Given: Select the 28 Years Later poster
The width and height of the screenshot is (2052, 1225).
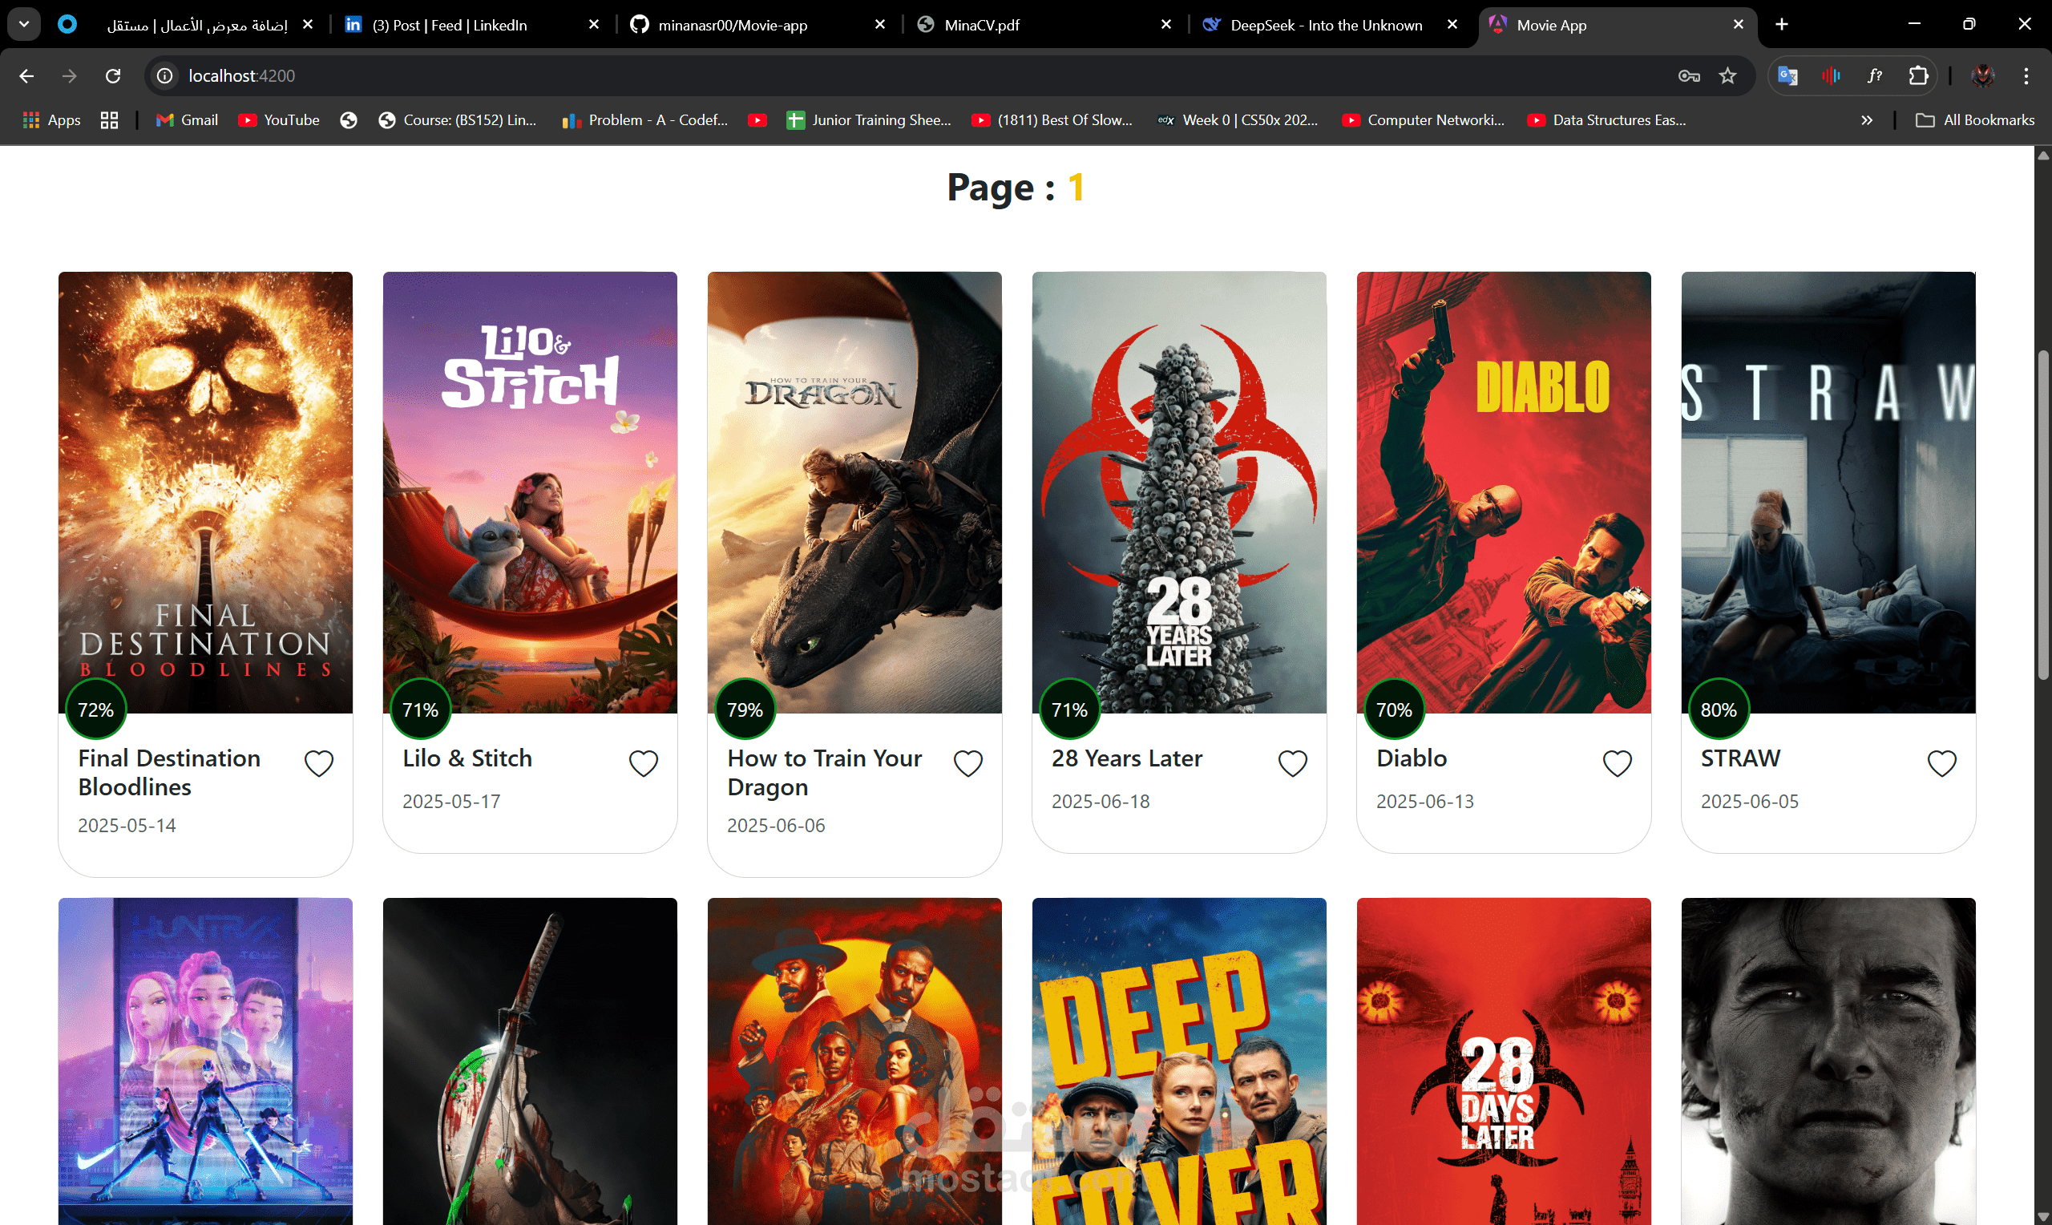Looking at the screenshot, I should [1179, 492].
